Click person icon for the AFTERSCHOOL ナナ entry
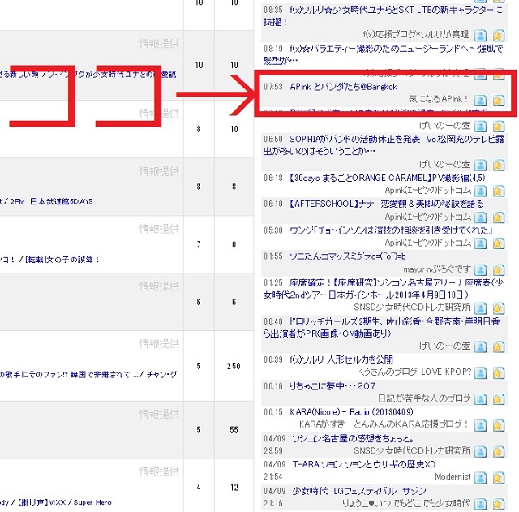The height and width of the screenshot is (512, 519). 480,217
